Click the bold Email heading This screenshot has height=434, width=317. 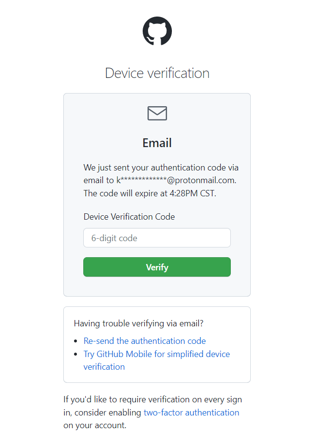pos(157,143)
